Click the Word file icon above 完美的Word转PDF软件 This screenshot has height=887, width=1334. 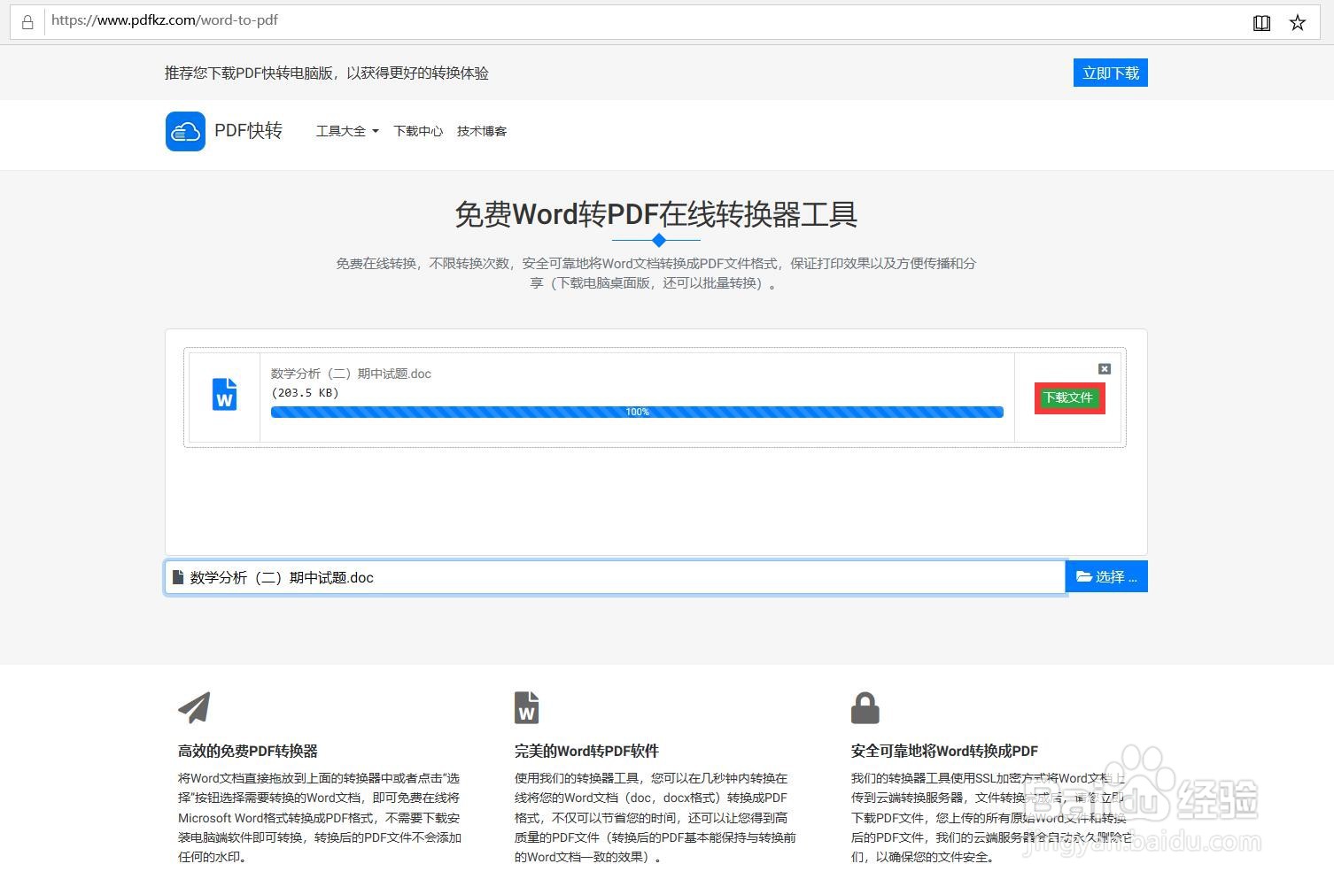point(526,707)
